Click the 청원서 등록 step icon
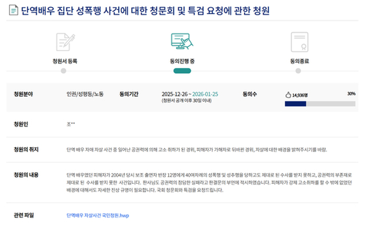 click(65, 41)
